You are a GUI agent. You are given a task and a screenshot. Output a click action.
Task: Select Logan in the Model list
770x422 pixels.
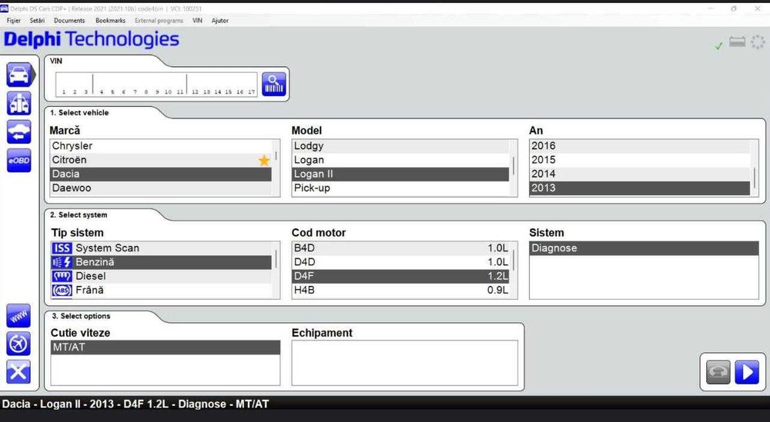click(x=400, y=161)
